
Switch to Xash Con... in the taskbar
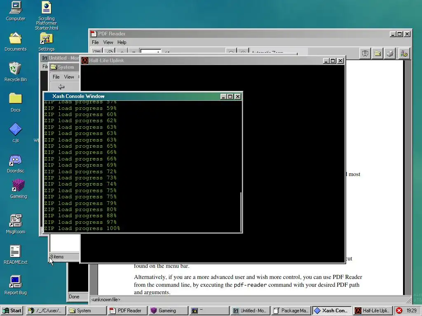click(x=332, y=311)
